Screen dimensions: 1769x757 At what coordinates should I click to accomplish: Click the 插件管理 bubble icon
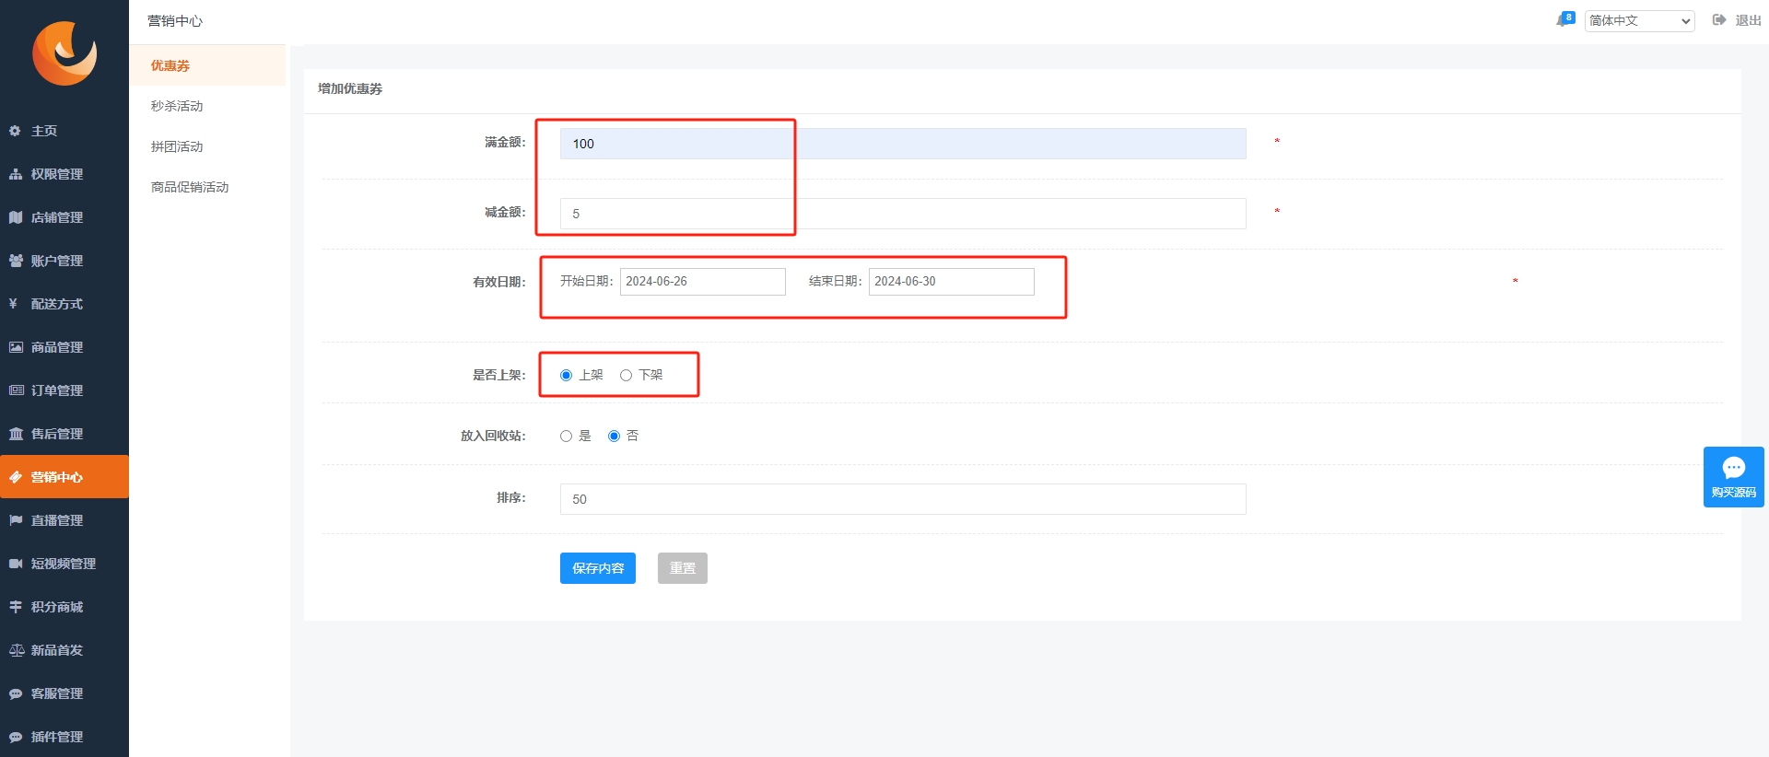[x=15, y=737]
